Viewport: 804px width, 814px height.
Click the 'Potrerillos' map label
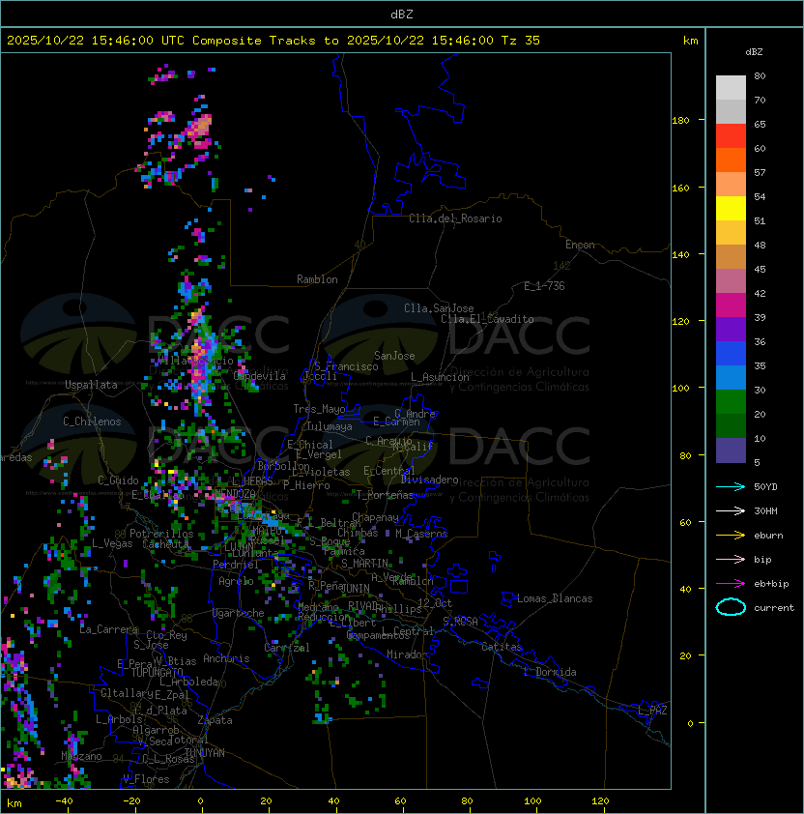[x=161, y=534]
